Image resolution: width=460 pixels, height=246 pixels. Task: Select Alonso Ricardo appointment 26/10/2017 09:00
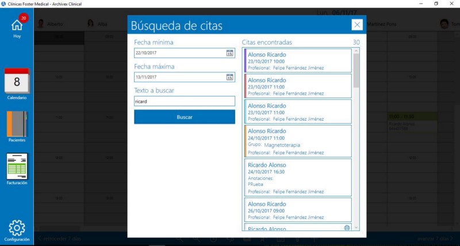pyautogui.click(x=298, y=210)
